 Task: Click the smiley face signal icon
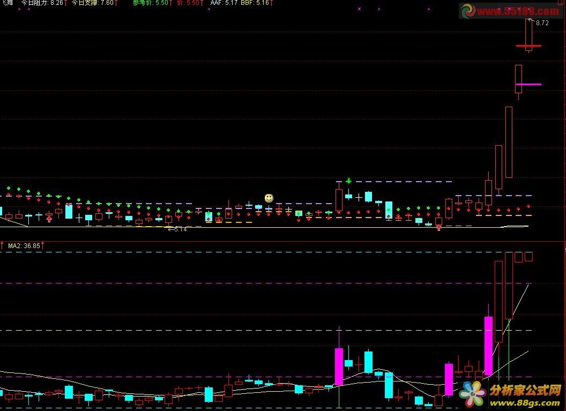[x=269, y=198]
